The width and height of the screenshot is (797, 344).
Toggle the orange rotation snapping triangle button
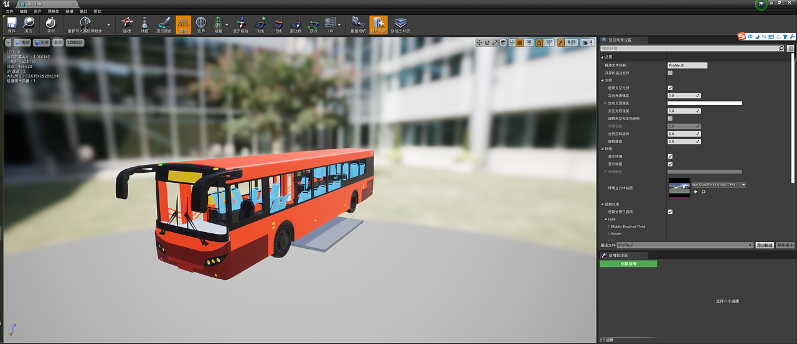[539, 43]
